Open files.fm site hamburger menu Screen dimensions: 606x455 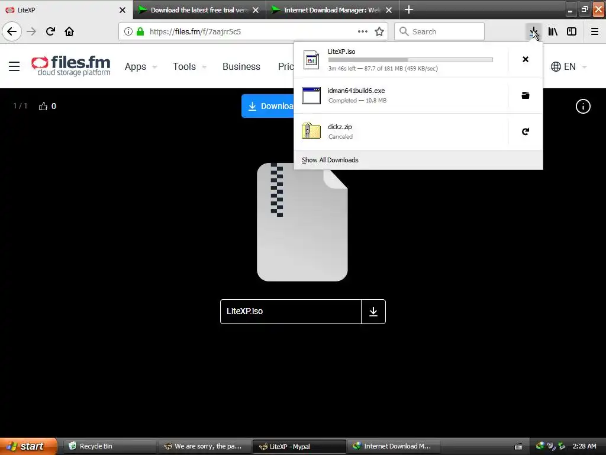point(14,66)
